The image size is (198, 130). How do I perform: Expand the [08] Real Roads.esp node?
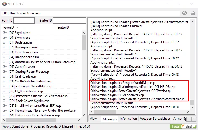(4, 76)
